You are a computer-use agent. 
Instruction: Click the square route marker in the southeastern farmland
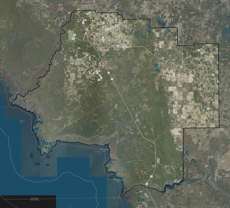(208, 108)
